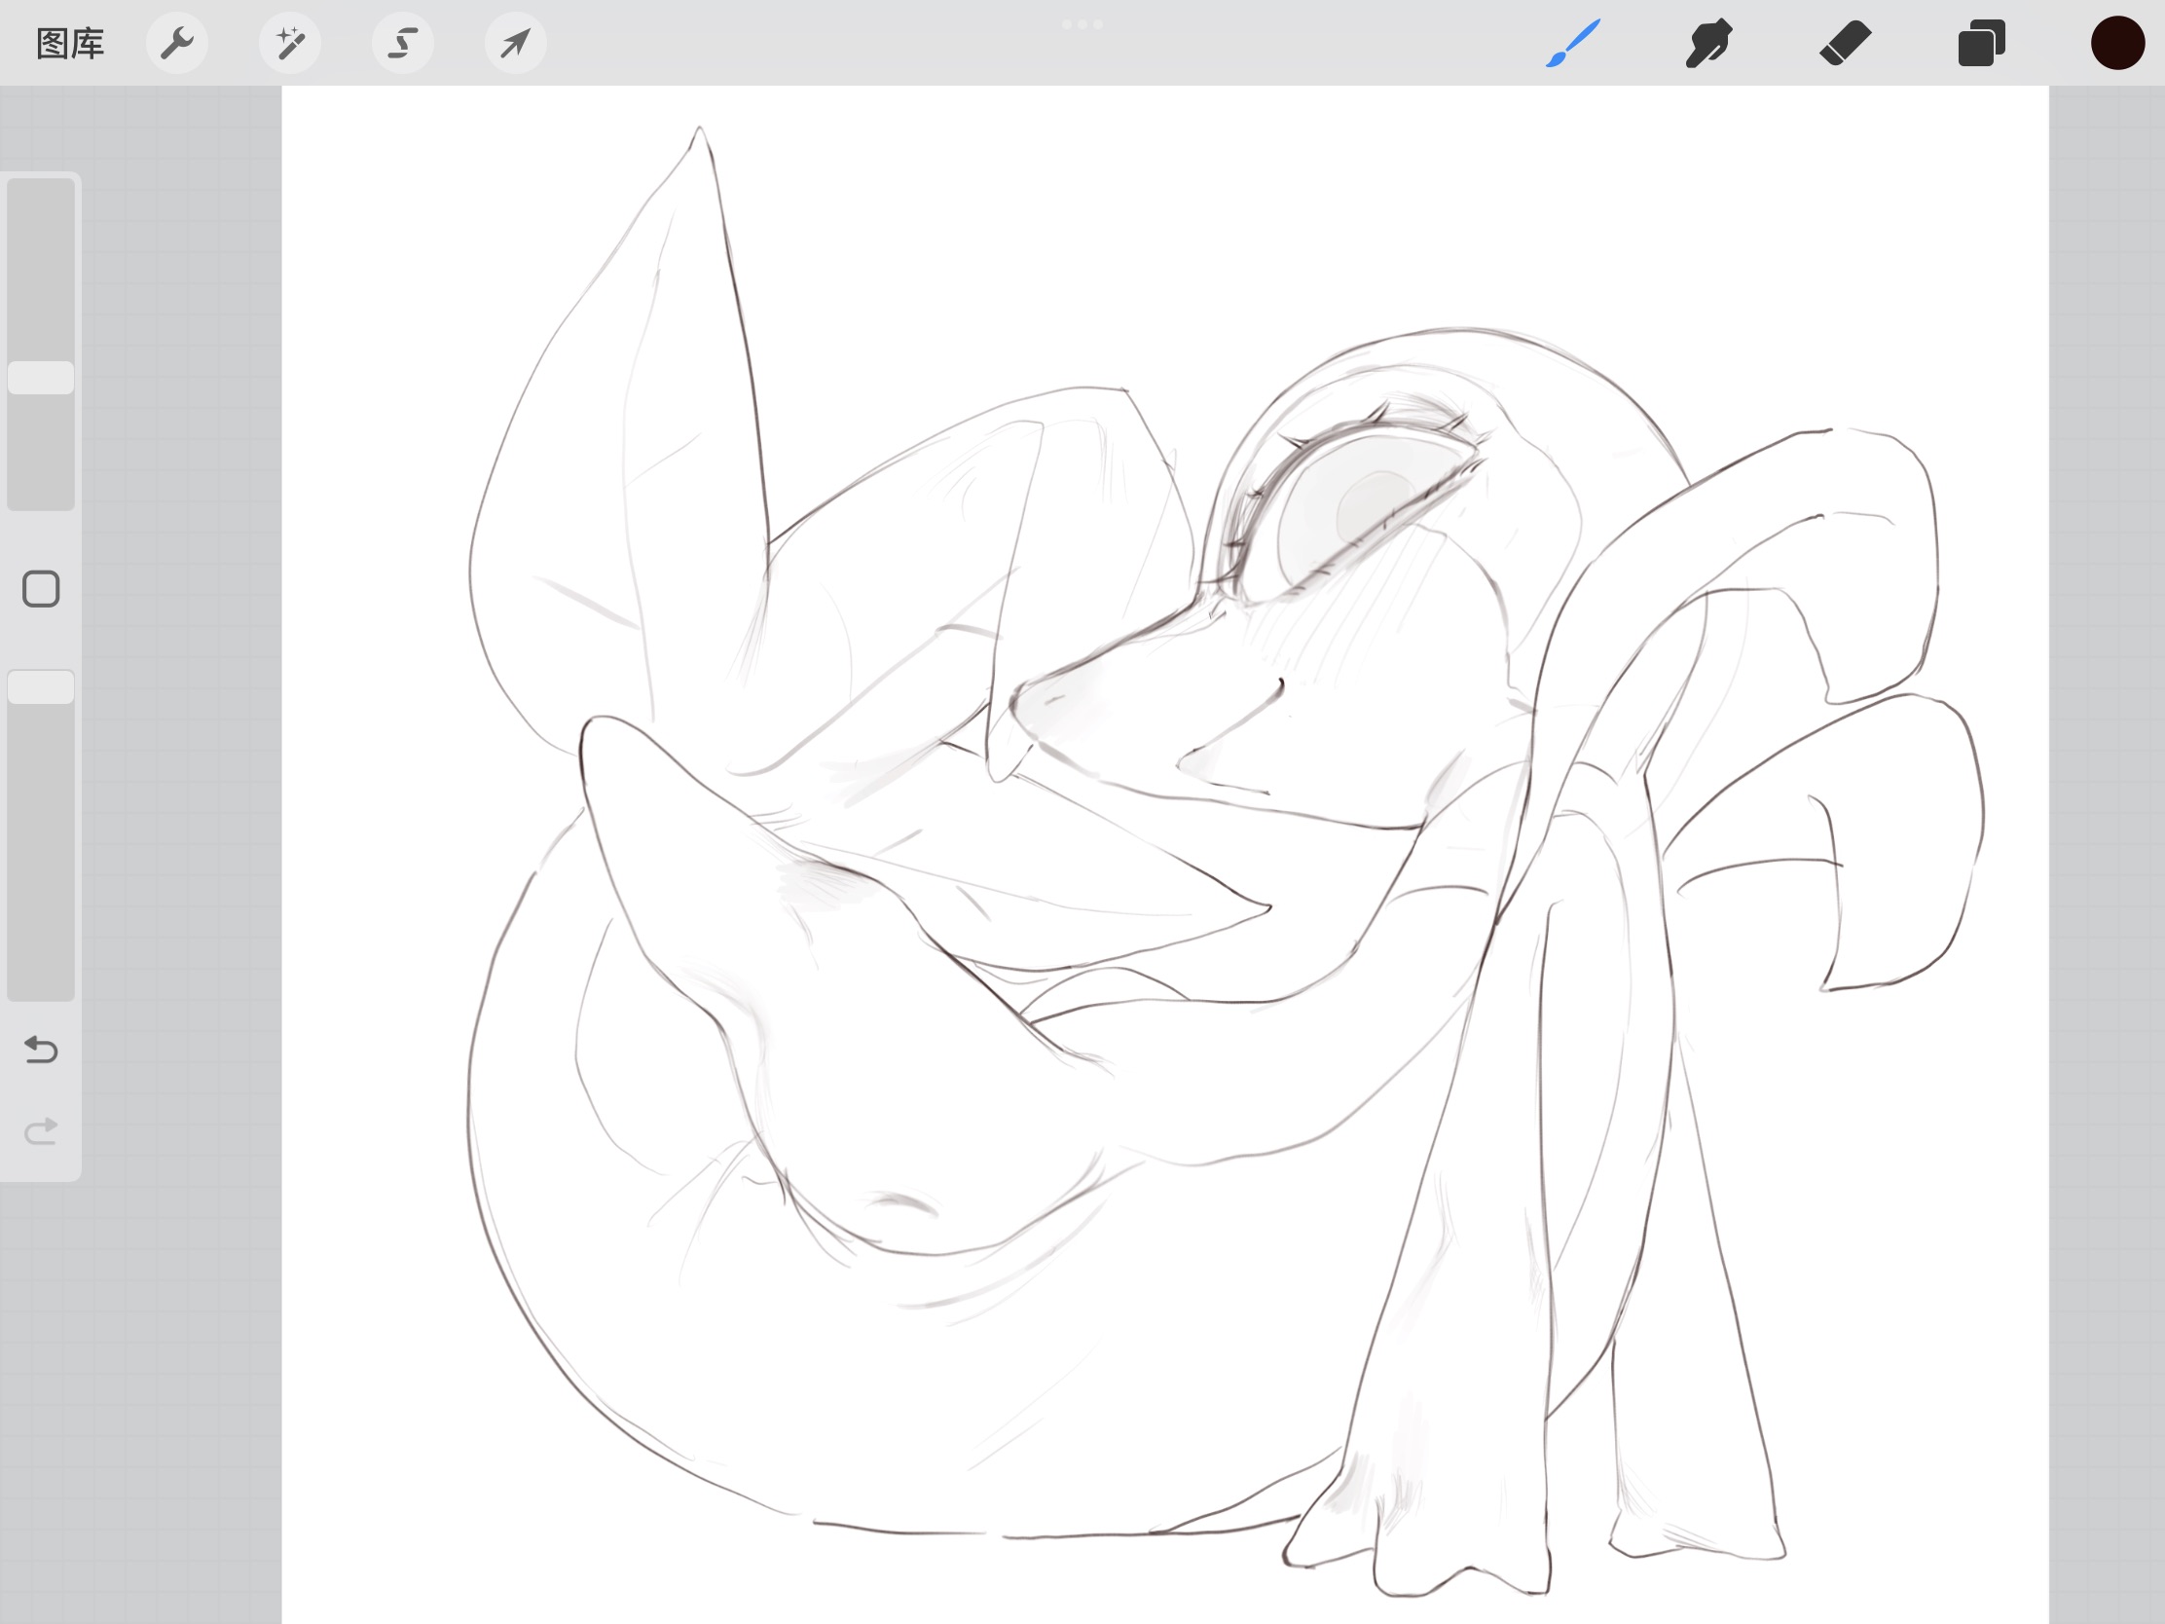Open the Layers panel
The image size is (2165, 1624).
click(1981, 44)
